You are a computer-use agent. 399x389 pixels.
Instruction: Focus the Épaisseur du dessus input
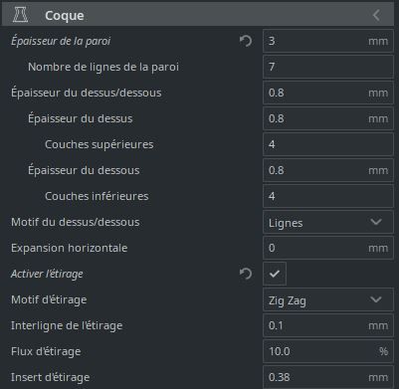[x=328, y=118]
